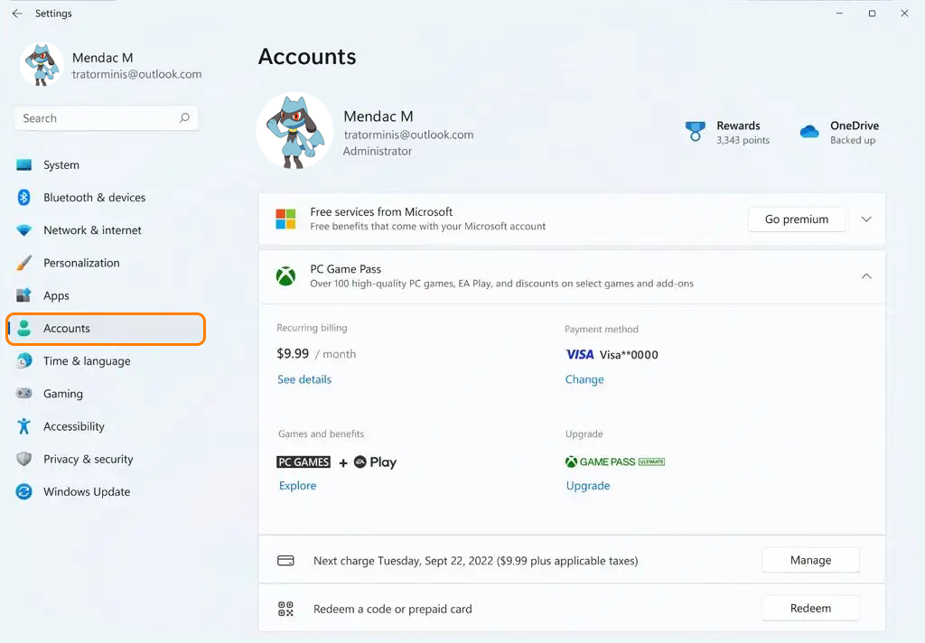Viewport: 925px width, 643px height.
Task: Click the Manage button
Action: pos(810,560)
